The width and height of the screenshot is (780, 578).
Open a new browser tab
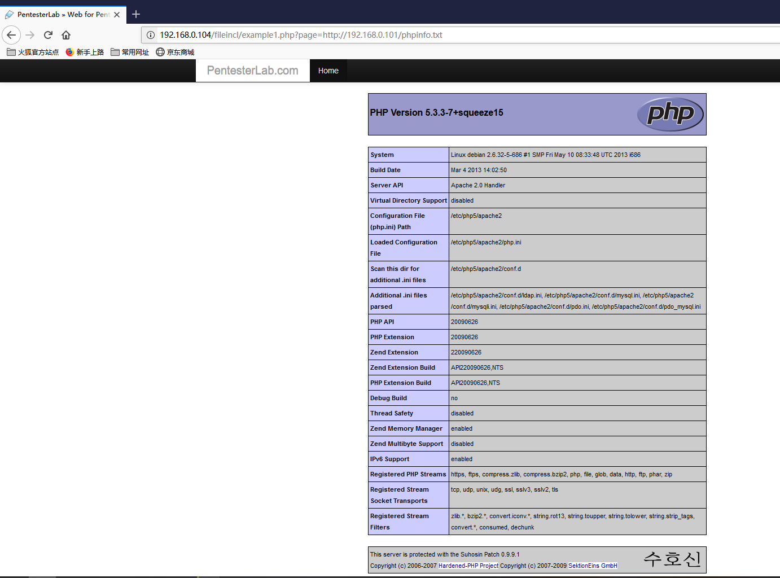pos(136,14)
